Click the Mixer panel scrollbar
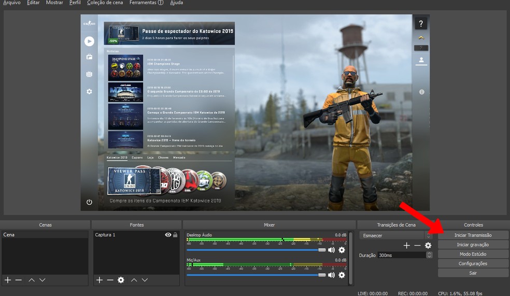The height and width of the screenshot is (296, 510). [350, 258]
